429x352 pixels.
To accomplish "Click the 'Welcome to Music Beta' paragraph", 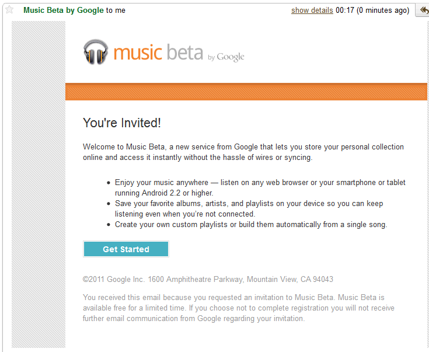I will pos(243,152).
